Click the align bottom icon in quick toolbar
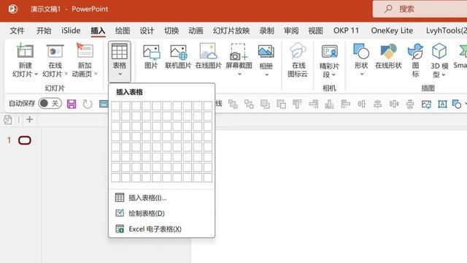 point(329,104)
